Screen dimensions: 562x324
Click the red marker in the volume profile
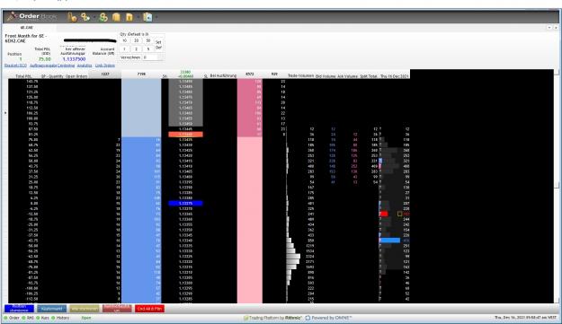(x=384, y=214)
